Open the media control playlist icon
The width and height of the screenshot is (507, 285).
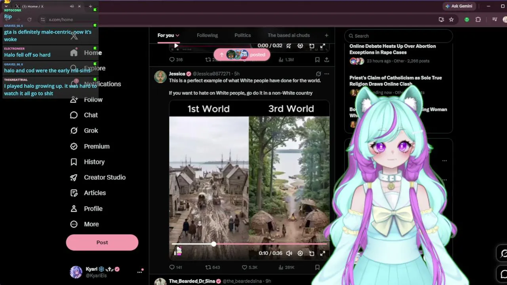494,19
